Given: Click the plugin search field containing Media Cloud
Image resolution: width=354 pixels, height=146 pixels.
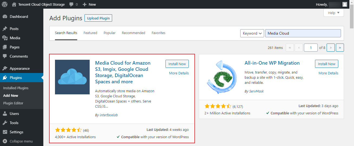Looking at the screenshot, I should tap(303, 33).
